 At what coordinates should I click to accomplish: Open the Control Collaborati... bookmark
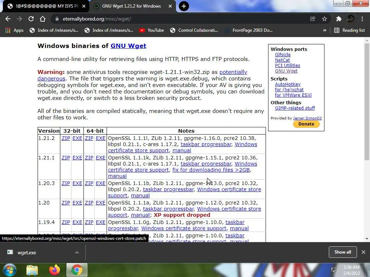click(194, 30)
